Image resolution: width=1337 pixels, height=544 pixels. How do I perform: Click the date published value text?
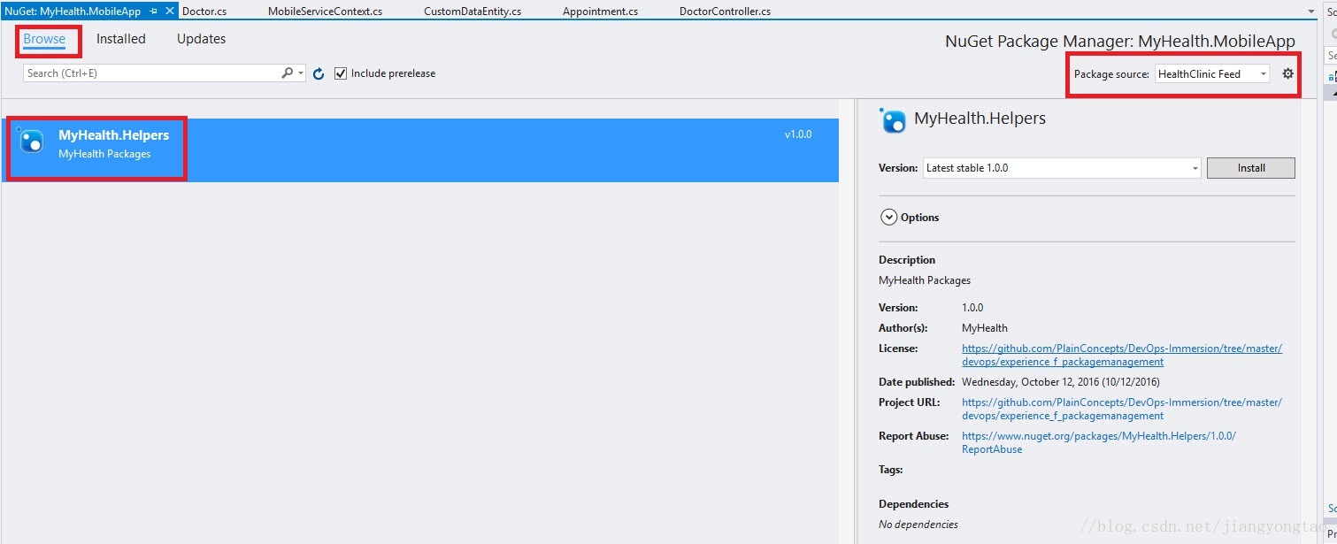tap(1061, 382)
